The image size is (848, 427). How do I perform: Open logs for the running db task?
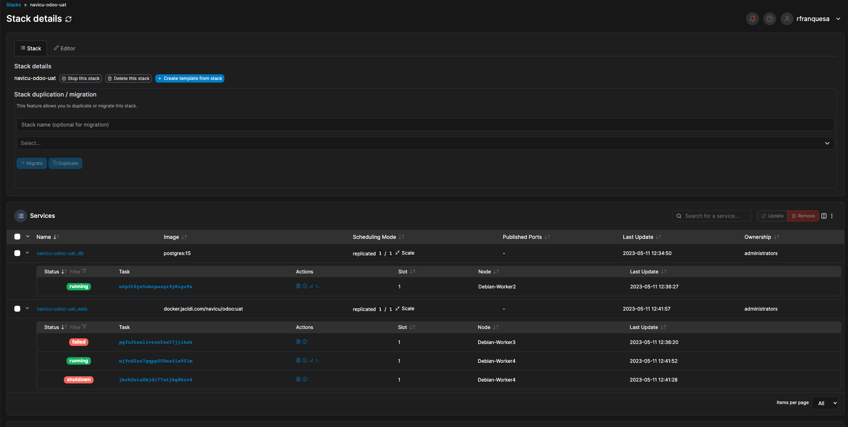(x=298, y=286)
